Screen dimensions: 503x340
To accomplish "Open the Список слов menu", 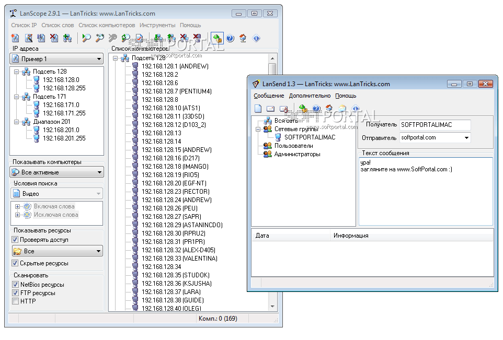I will [x=58, y=25].
